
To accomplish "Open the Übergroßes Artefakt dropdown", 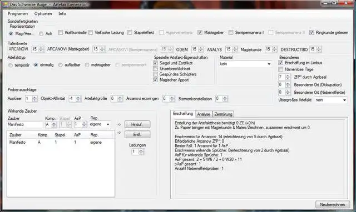I will (x=331, y=100).
